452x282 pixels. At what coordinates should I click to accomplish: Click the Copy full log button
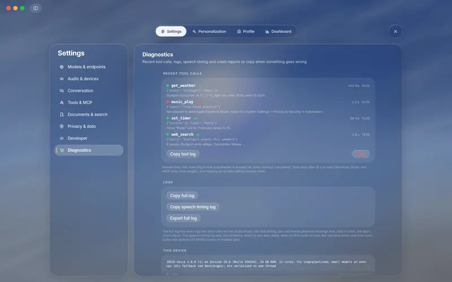click(x=182, y=196)
